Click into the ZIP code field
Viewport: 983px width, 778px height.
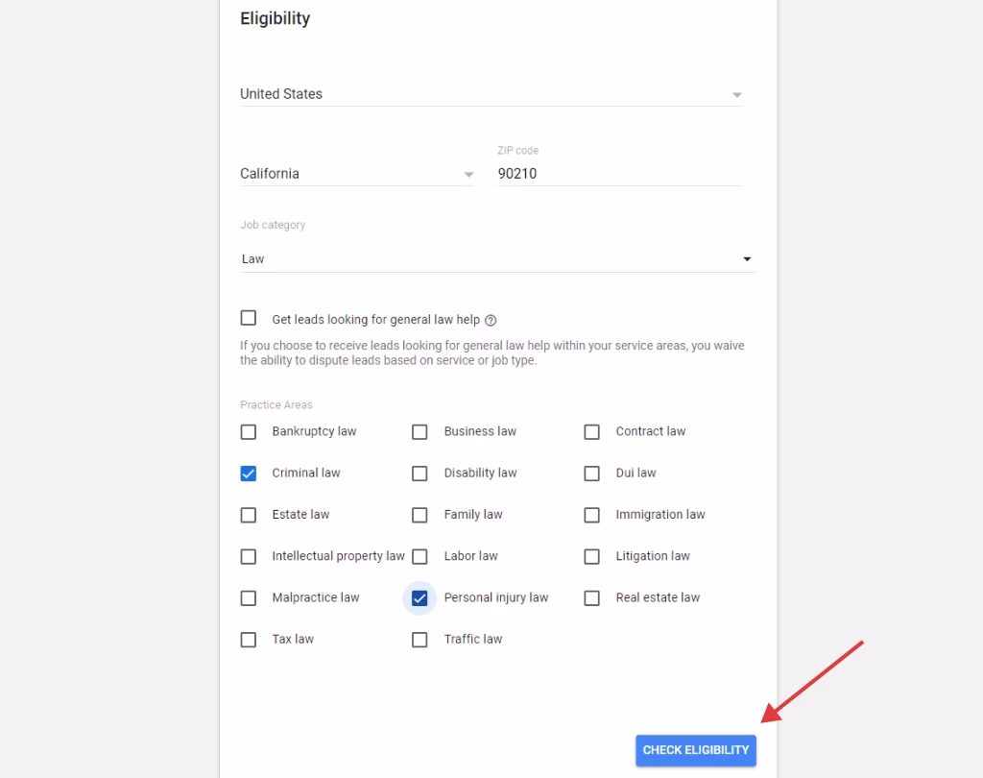(x=620, y=174)
